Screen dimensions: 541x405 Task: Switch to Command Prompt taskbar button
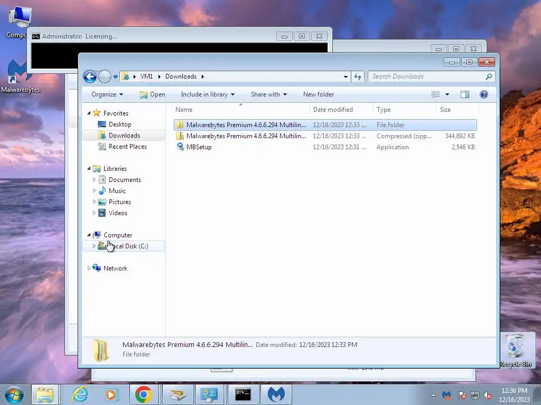[x=243, y=394]
